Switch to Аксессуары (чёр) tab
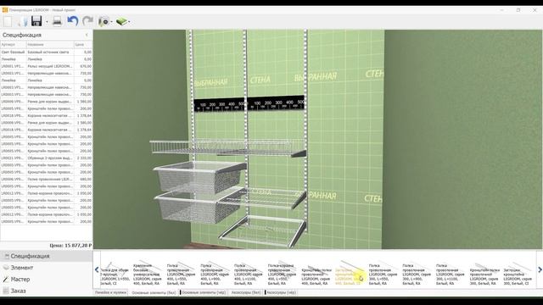Viewport: 543px width, 305px height. (x=281, y=292)
